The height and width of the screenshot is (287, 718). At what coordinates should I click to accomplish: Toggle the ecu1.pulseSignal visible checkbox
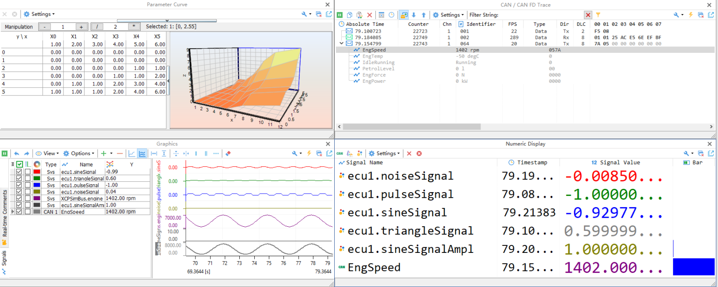[x=19, y=185]
